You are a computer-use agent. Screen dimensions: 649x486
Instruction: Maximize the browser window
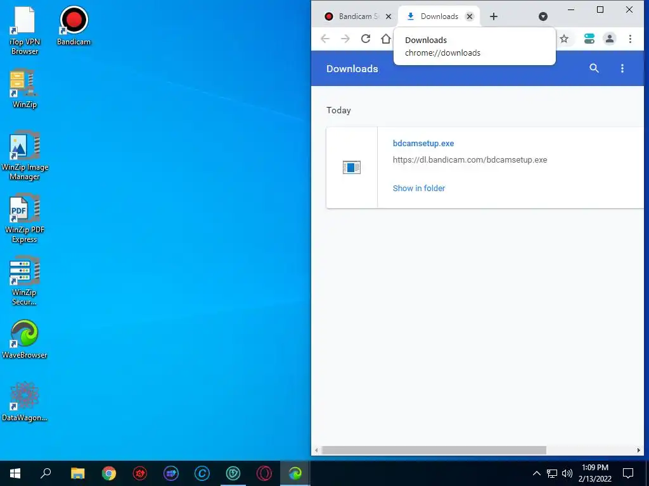(x=600, y=9)
